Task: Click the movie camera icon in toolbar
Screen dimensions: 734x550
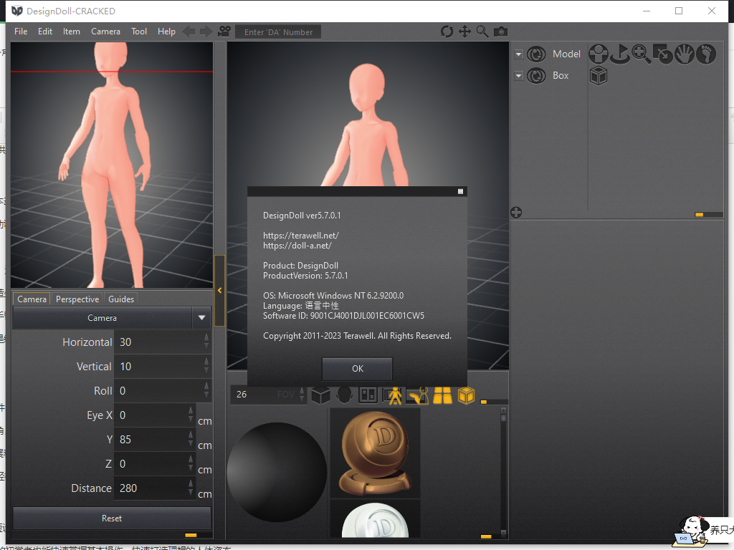Action: coord(224,32)
